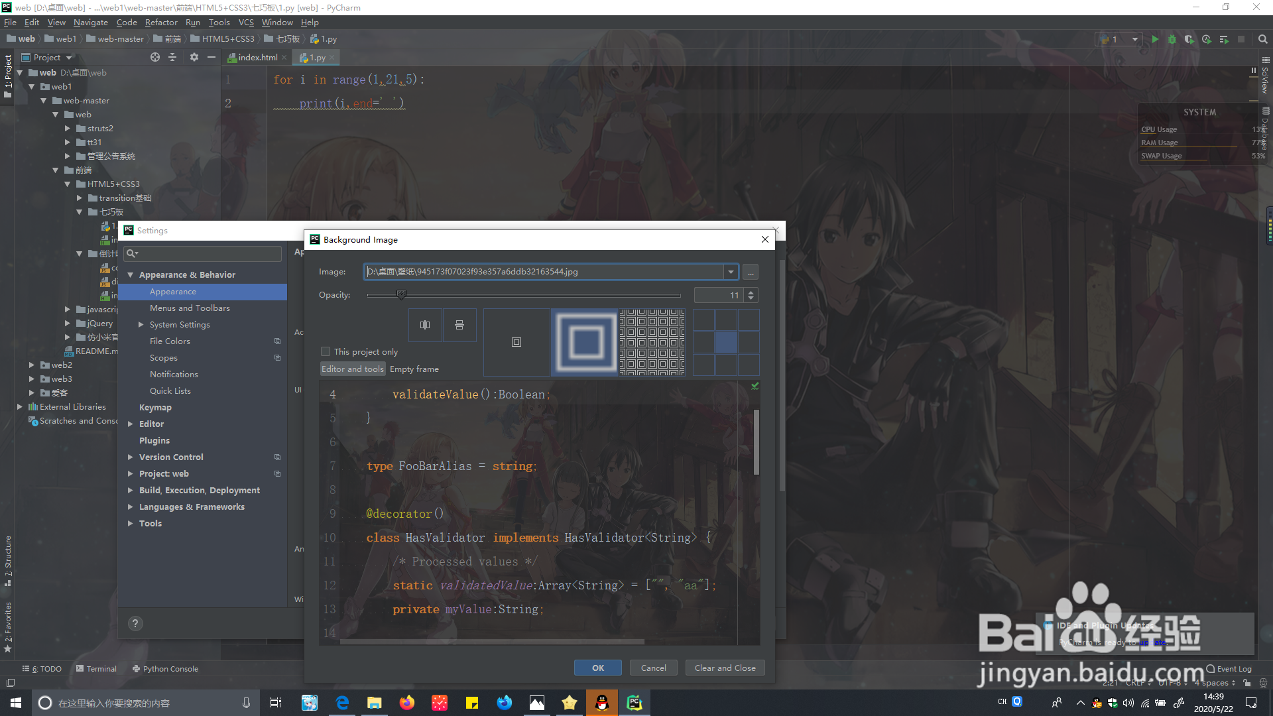Viewport: 1273px width, 716px height.
Task: Open Search Everywhere magnifier icon
Action: (1262, 39)
